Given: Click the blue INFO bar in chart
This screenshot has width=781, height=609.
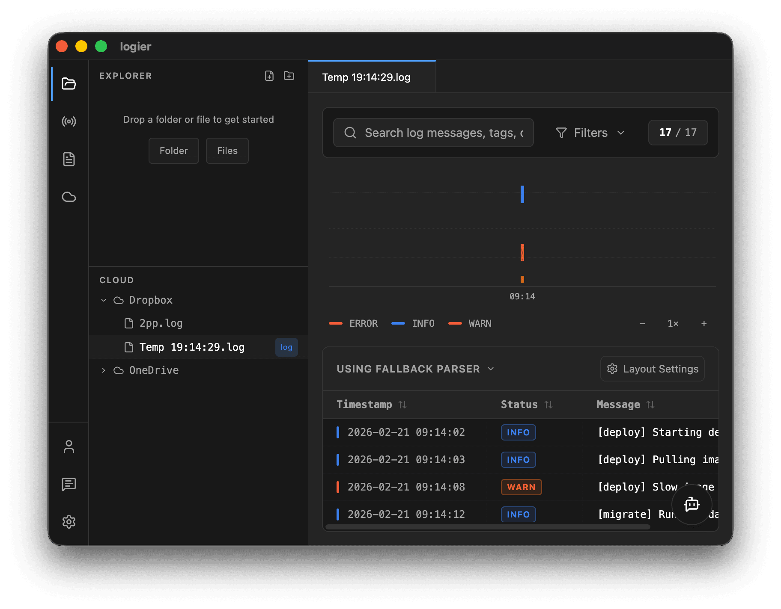Looking at the screenshot, I should pos(522,194).
